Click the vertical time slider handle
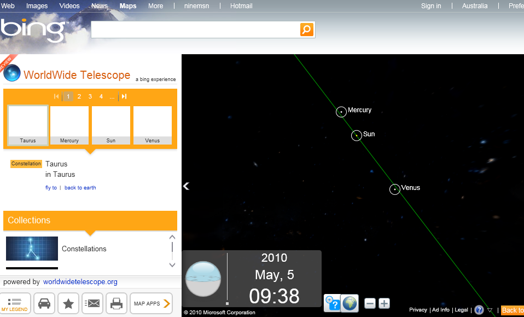This screenshot has height=317, width=524. pos(227,303)
